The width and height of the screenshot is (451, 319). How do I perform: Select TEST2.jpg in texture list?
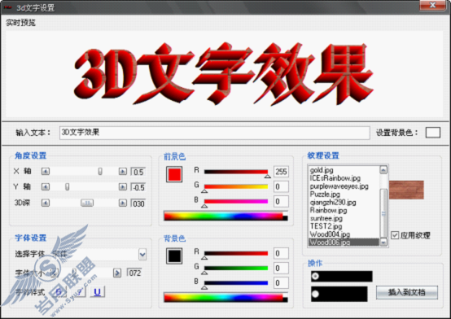pos(344,226)
